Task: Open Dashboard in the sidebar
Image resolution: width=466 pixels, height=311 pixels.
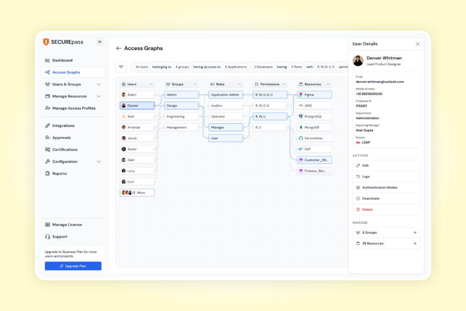Action: (73, 61)
